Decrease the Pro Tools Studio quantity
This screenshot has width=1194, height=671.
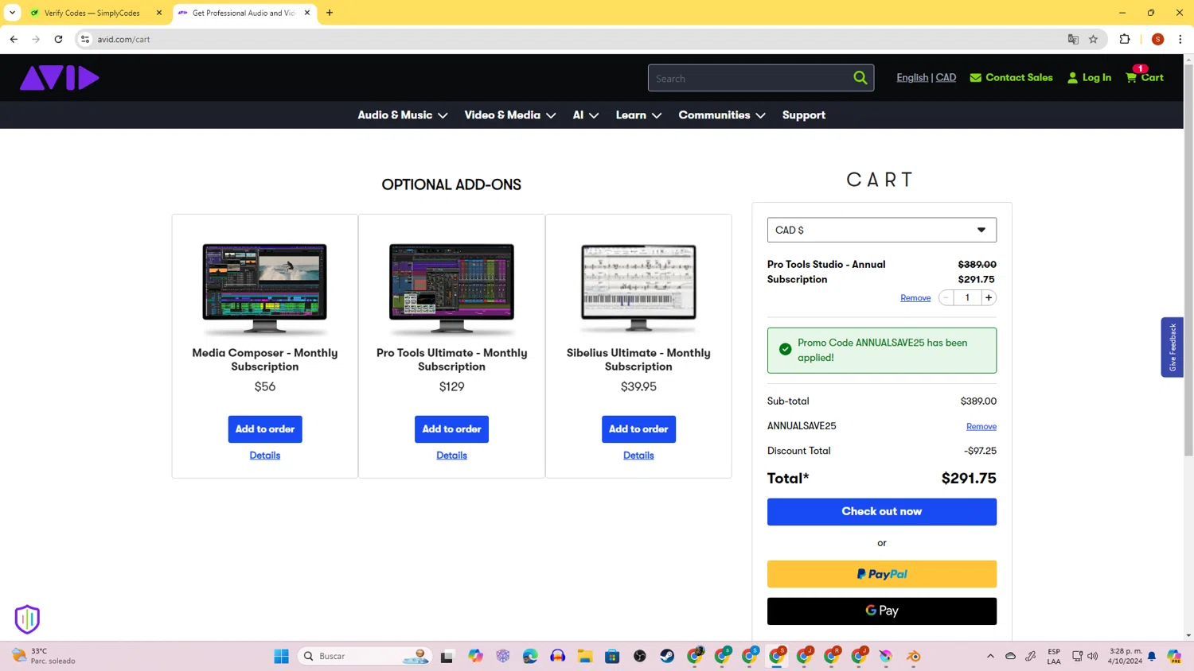[x=946, y=297]
